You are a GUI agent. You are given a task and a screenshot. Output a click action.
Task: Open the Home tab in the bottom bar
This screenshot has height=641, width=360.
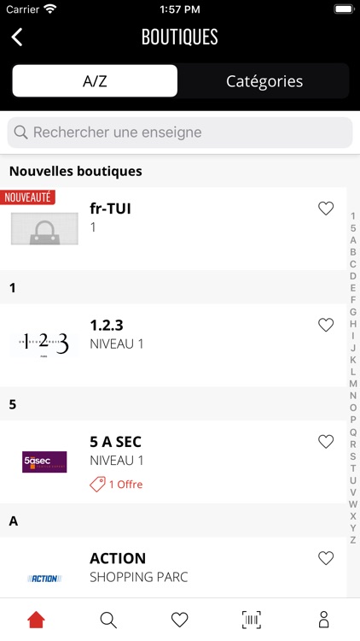[36, 620]
